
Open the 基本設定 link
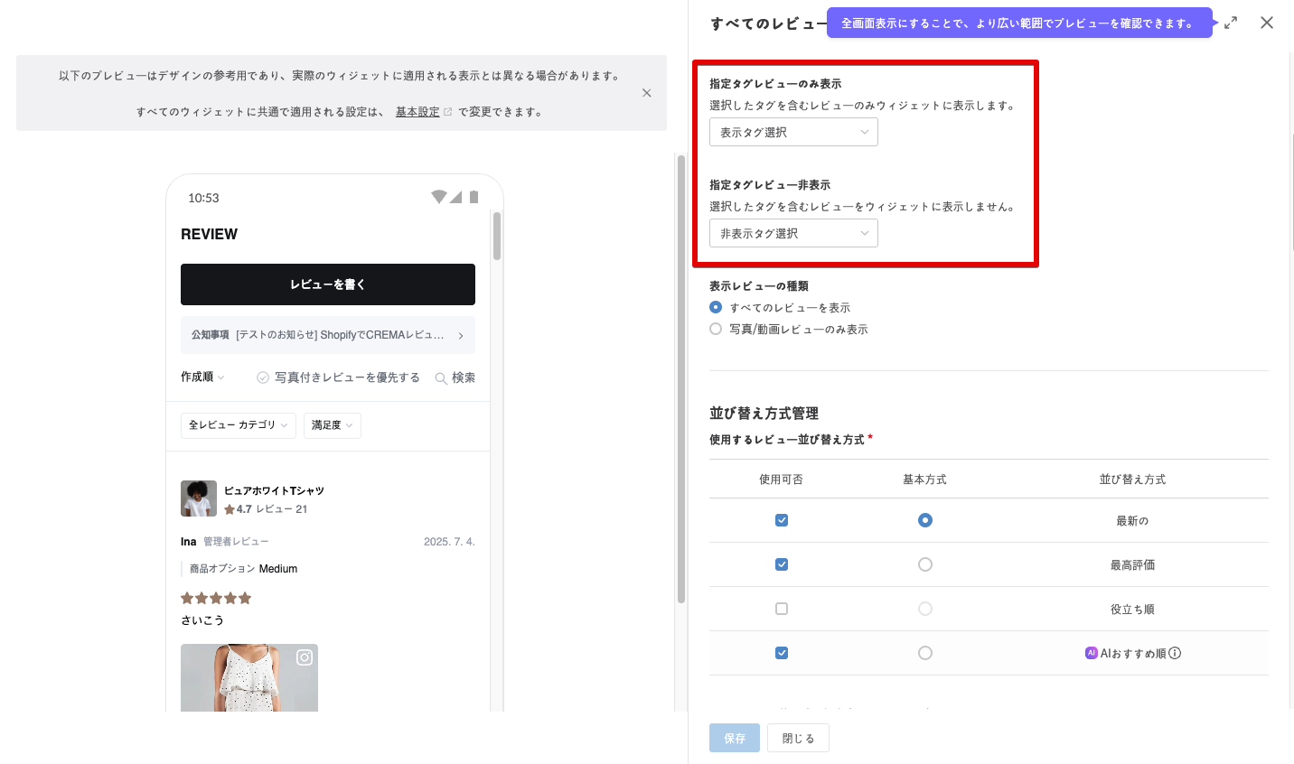[417, 112]
